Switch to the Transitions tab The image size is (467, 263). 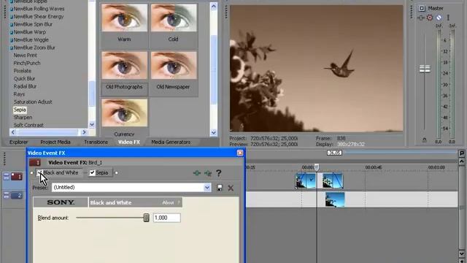(x=96, y=142)
